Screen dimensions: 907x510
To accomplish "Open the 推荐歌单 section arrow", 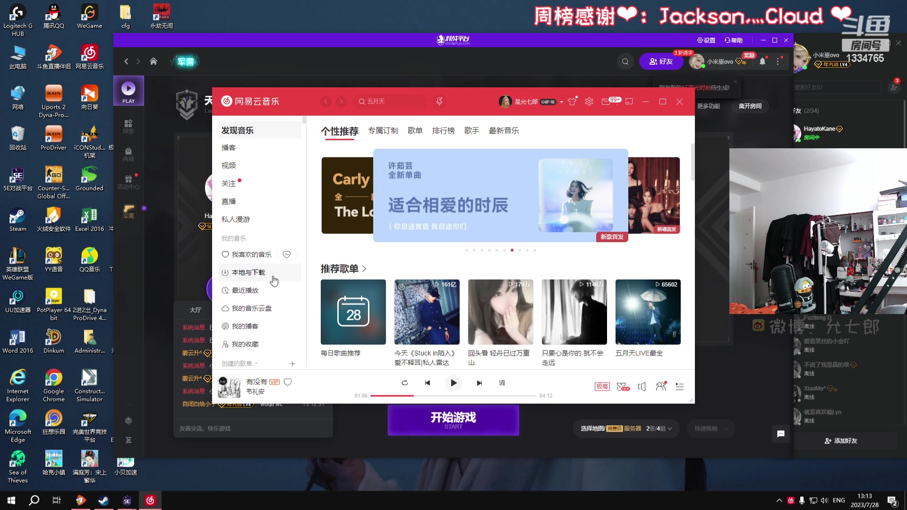I will click(x=364, y=269).
